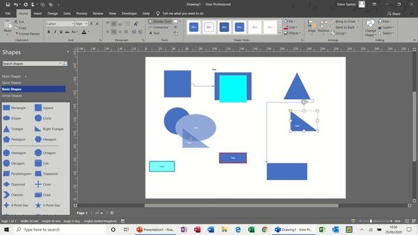Switch to the Developer tab
418x235 pixels.
(x=129, y=13)
